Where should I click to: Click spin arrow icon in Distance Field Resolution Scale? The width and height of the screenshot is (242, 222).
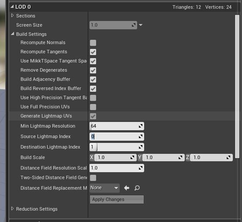141,168
